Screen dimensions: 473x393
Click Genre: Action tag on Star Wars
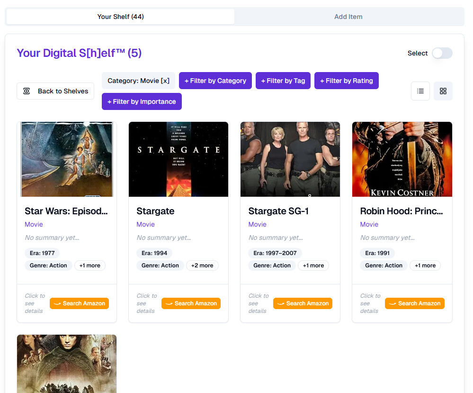pos(48,265)
